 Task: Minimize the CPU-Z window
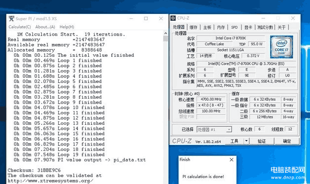pos(263,18)
